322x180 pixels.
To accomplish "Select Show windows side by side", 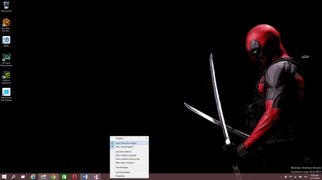I will [x=129, y=159].
